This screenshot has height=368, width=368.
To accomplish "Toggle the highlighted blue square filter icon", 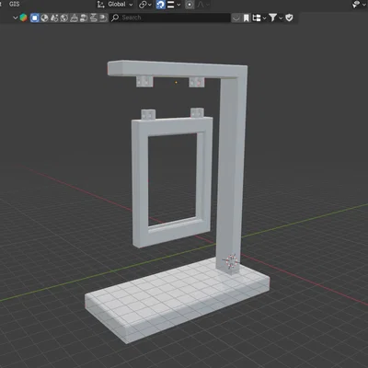I will coord(35,17).
